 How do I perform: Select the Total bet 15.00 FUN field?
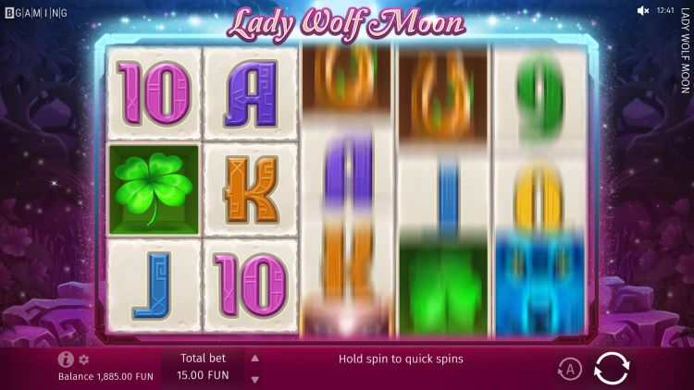(x=204, y=367)
